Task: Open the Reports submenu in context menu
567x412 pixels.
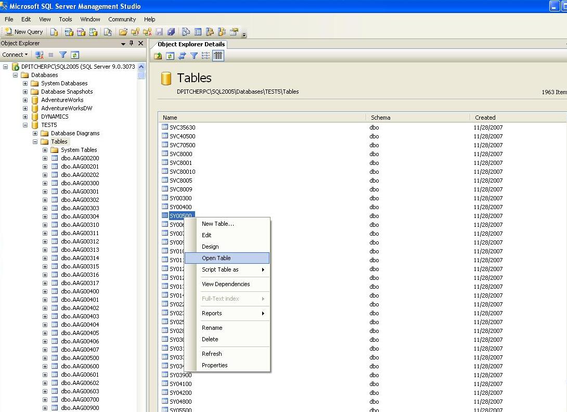Action: 227,313
